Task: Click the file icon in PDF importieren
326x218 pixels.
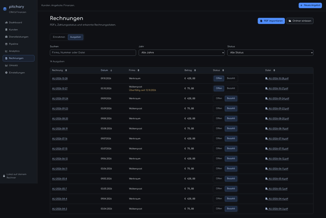Action: click(x=261, y=21)
